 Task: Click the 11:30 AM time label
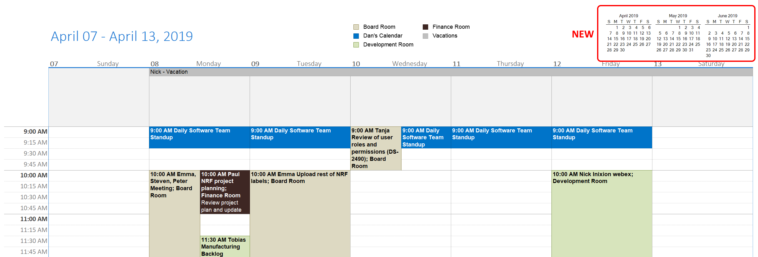[34, 241]
